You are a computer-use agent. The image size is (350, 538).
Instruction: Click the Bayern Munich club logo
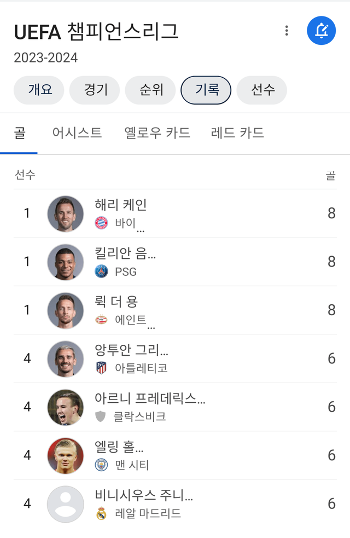pos(101,223)
